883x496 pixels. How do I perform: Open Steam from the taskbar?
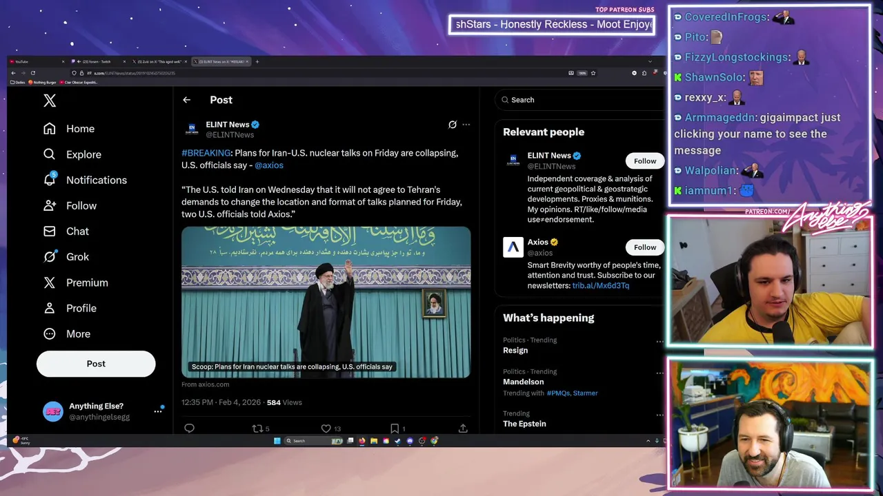click(x=397, y=441)
